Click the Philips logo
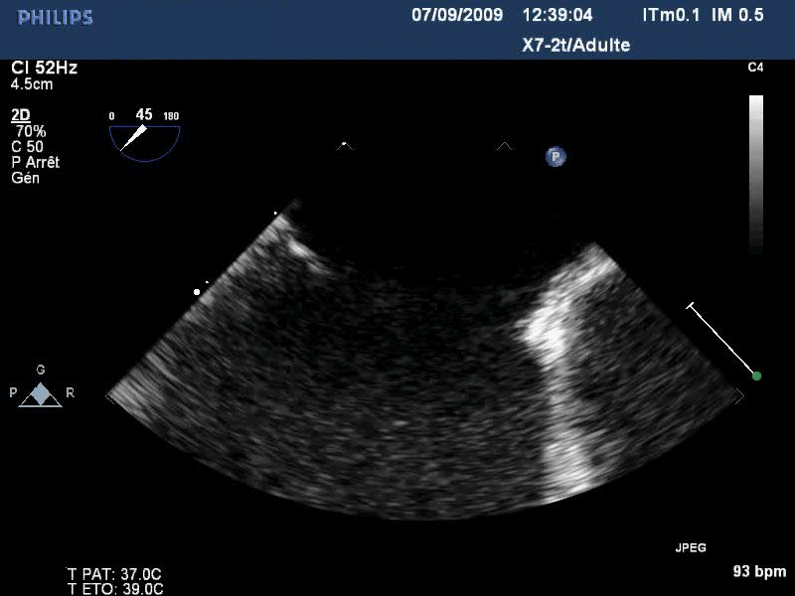Screen dimensions: 795x596 click(x=55, y=18)
